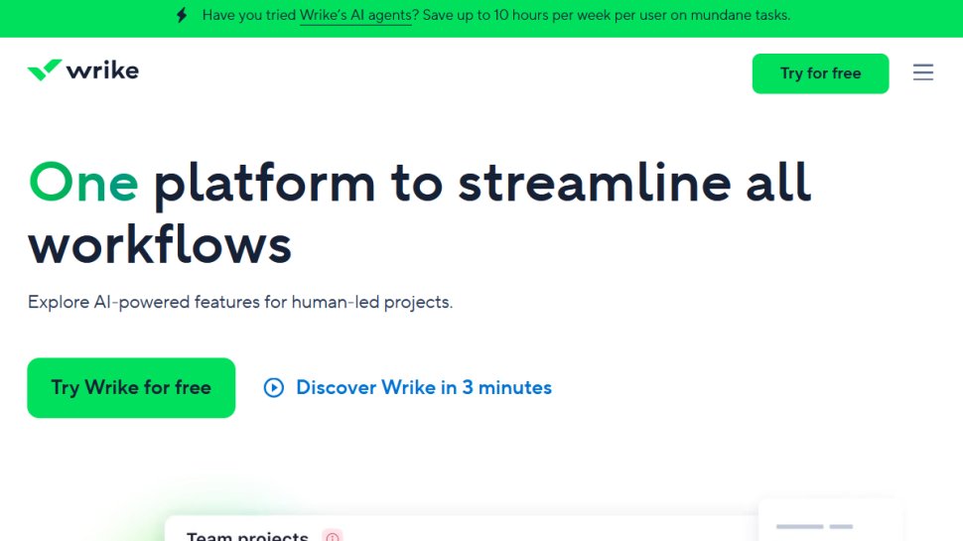Click the 'Team projects' card title

click(247, 536)
